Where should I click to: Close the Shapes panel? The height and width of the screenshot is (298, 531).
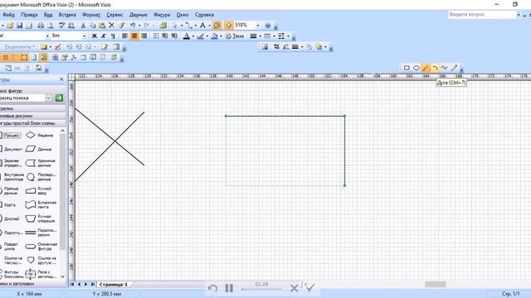(61, 79)
